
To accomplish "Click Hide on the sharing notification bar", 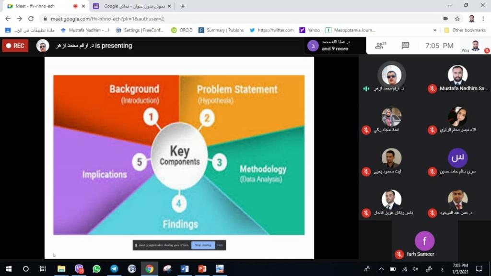I will coord(220,245).
